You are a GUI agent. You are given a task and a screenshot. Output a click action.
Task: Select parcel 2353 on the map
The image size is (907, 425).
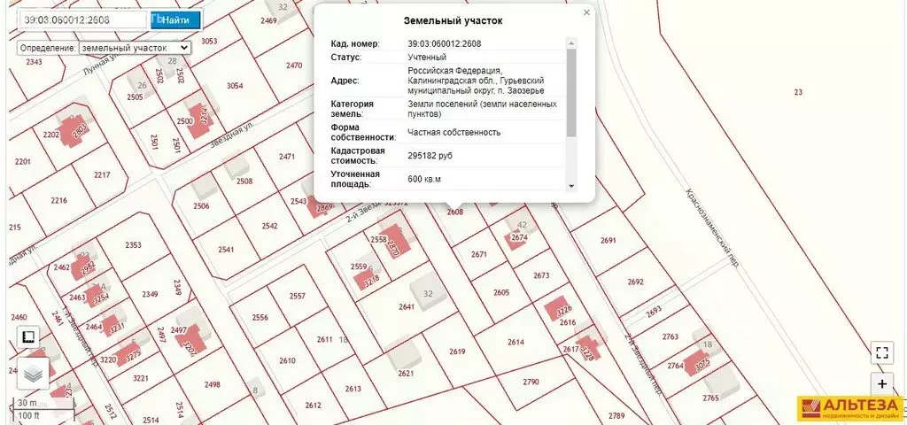click(133, 245)
